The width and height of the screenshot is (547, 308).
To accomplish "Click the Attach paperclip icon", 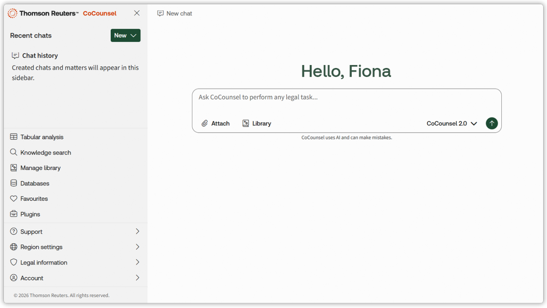I will pos(205,123).
